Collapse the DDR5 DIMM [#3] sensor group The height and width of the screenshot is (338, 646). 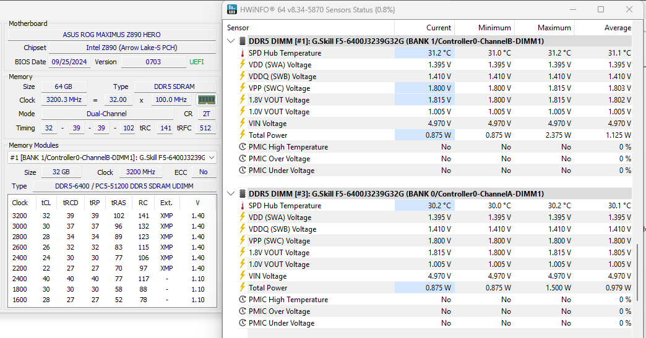pos(231,193)
